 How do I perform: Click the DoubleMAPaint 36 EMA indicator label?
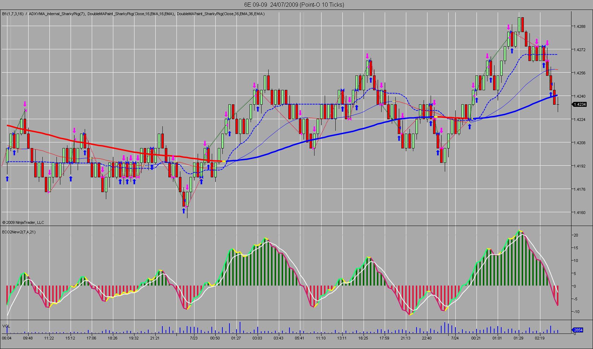[x=221, y=14]
